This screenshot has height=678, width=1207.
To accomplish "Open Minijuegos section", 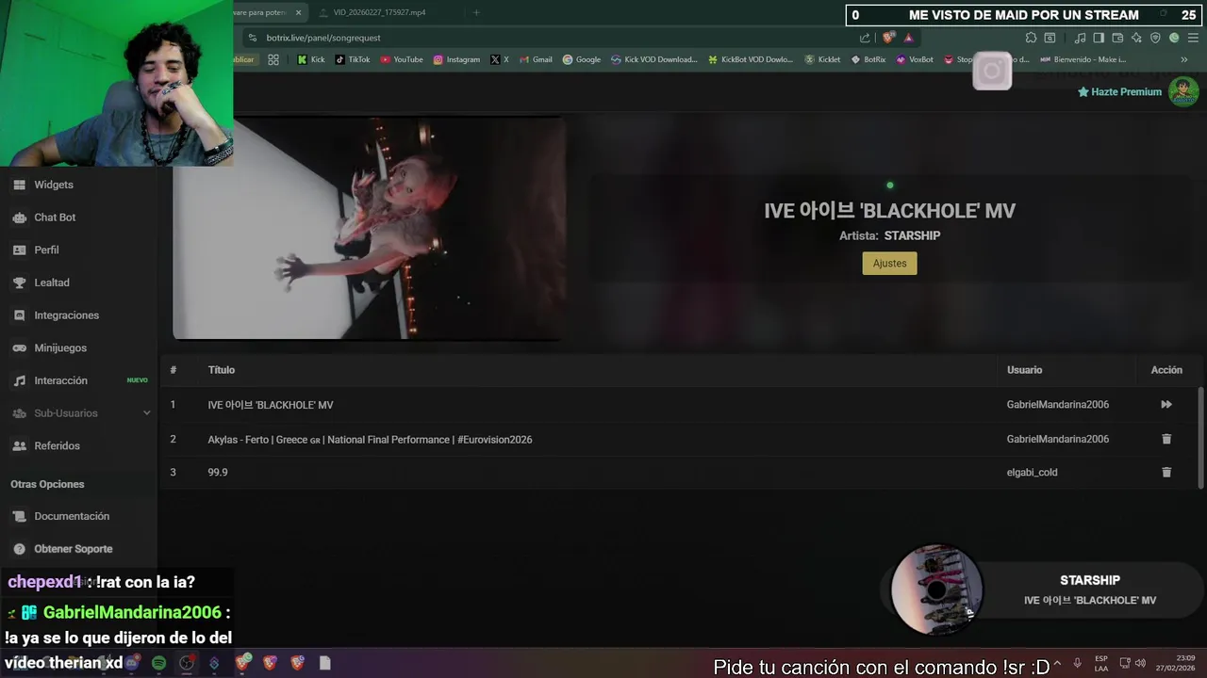I will [x=60, y=347].
